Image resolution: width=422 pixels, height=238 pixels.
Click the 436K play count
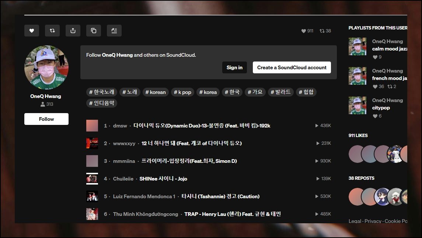tap(323, 126)
